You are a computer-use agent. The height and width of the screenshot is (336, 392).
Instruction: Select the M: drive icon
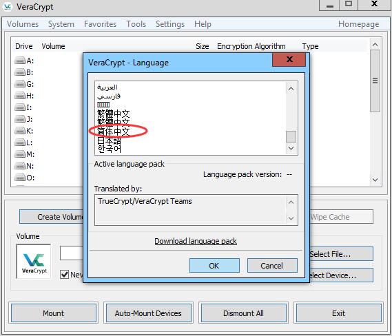click(20, 154)
